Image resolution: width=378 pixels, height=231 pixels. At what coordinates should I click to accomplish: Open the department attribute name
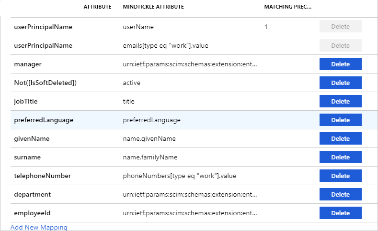(x=33, y=194)
